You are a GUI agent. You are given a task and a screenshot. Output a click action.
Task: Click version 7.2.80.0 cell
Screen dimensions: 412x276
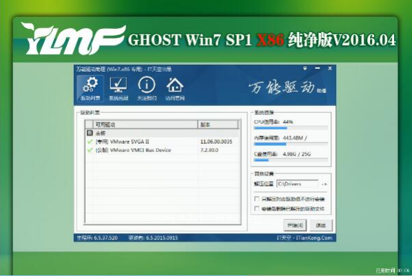click(209, 150)
